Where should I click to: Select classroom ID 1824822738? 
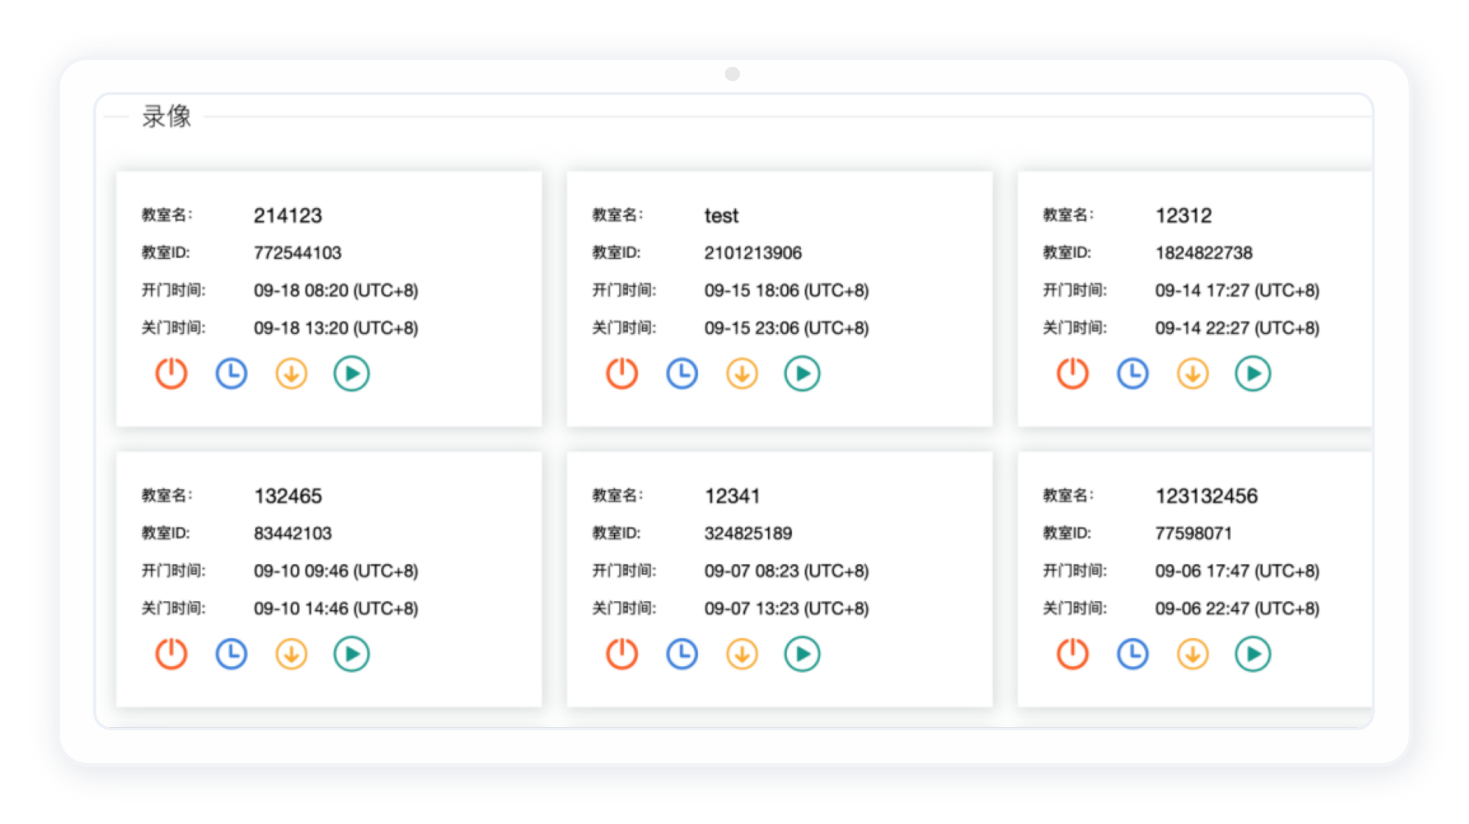(1204, 253)
